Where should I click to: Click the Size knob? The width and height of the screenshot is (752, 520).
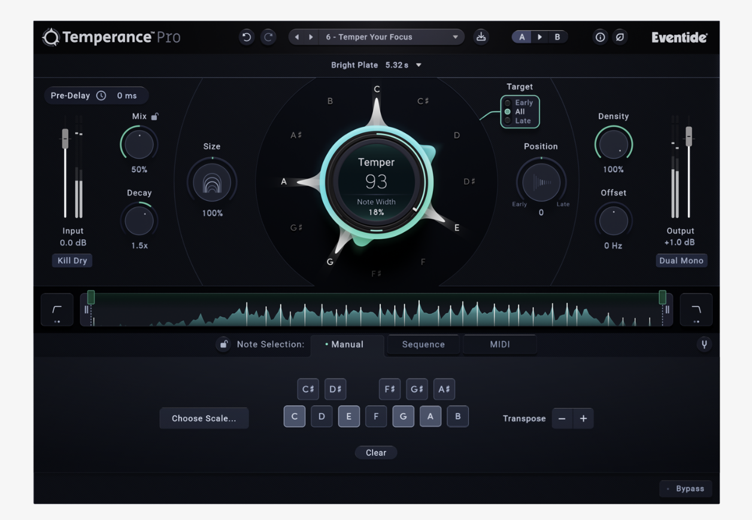tap(212, 182)
